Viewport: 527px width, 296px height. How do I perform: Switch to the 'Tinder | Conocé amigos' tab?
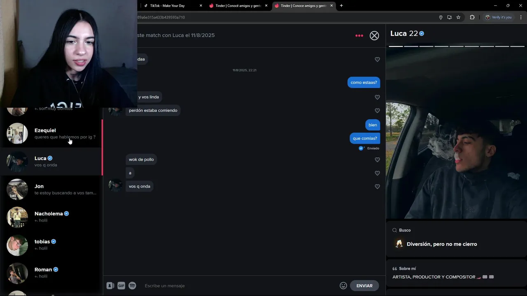coord(238,6)
